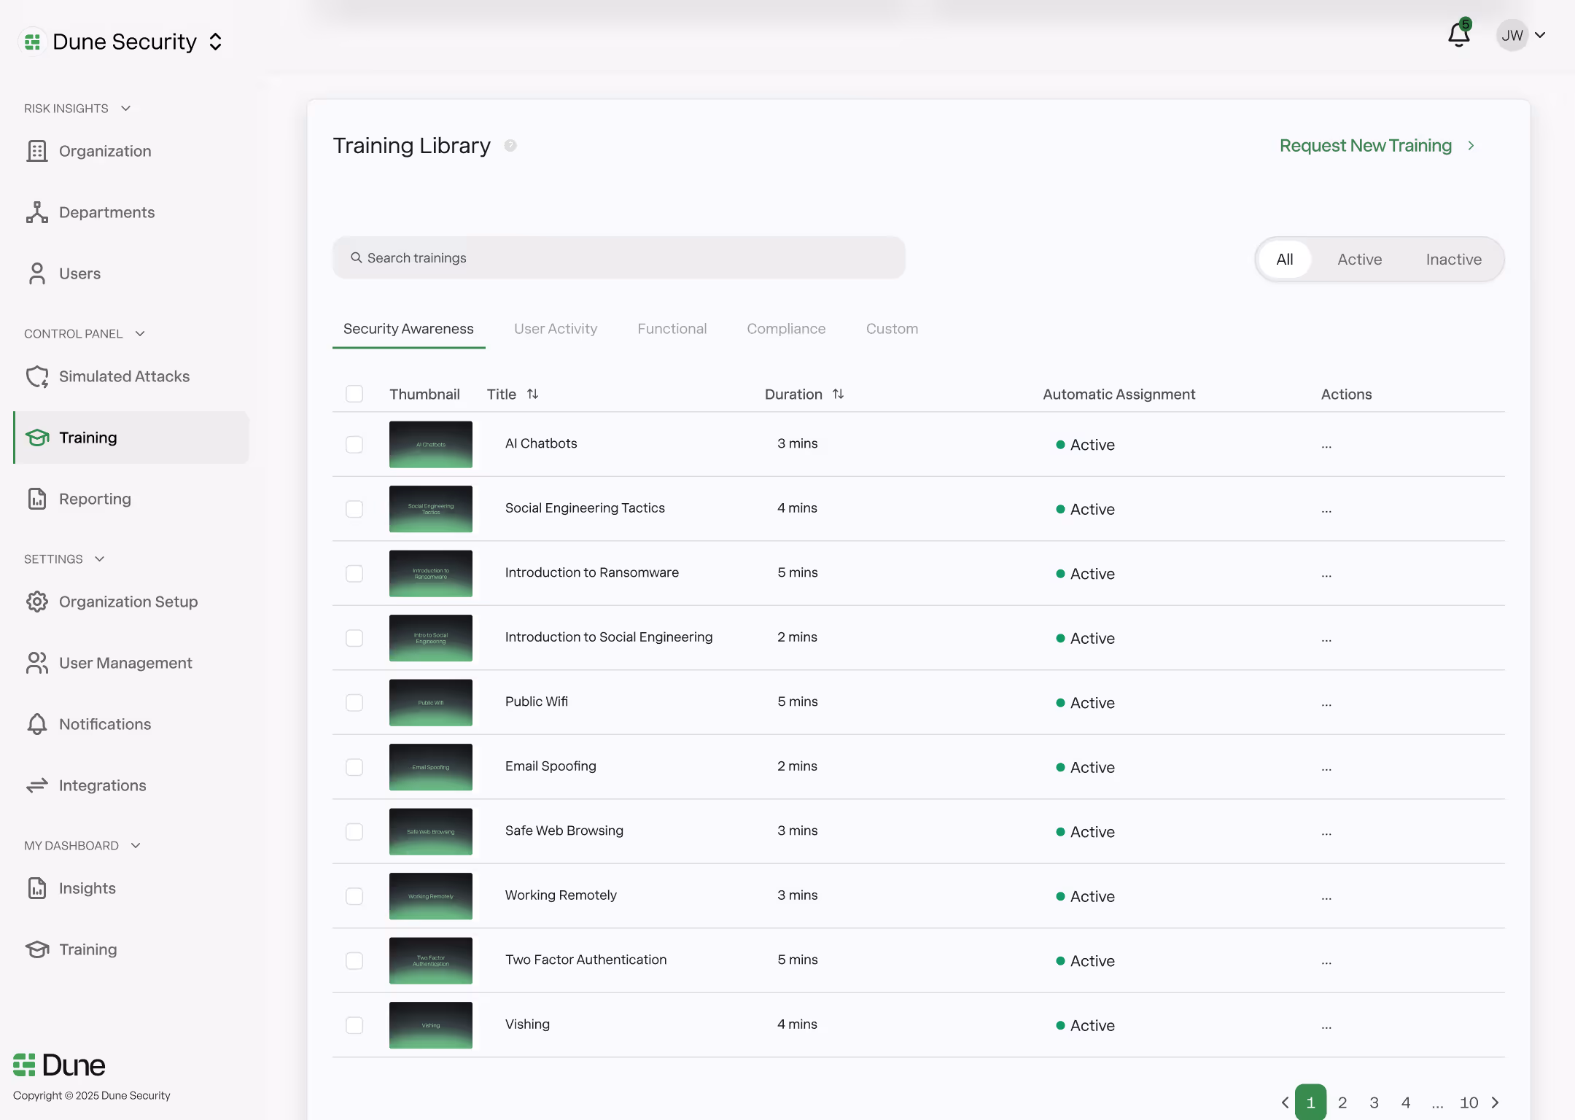Switch to the Compliance tab
Screen dimensions: 1575x1120
786,329
